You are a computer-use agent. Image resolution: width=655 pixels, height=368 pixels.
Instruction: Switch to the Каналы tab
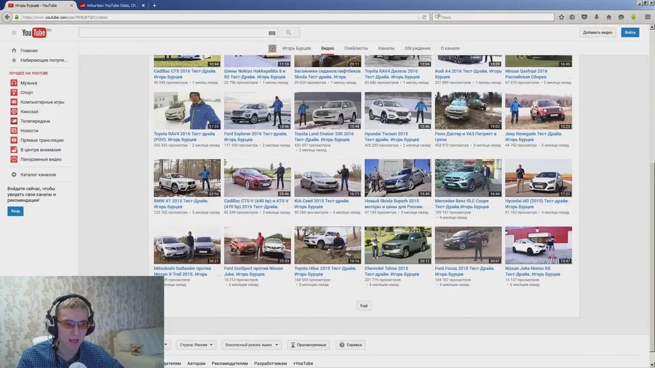click(386, 48)
